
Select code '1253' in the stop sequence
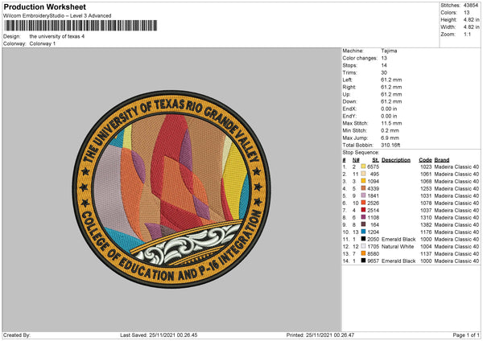coord(426,188)
